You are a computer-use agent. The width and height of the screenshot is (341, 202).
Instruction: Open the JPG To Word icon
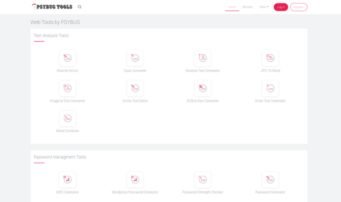pyautogui.click(x=271, y=58)
